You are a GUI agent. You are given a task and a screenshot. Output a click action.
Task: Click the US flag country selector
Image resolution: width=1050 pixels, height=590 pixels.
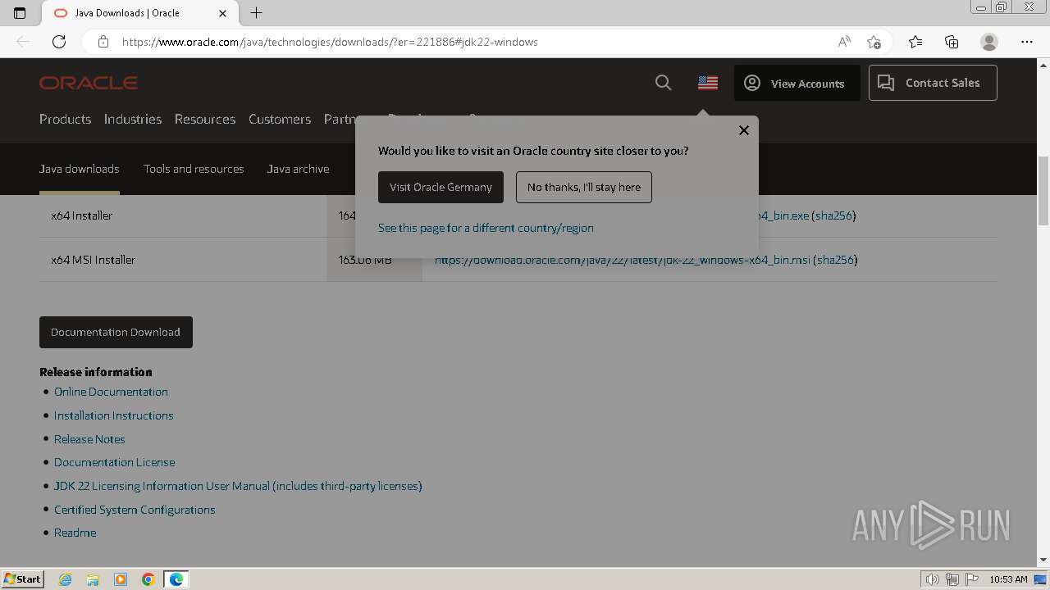pos(708,83)
